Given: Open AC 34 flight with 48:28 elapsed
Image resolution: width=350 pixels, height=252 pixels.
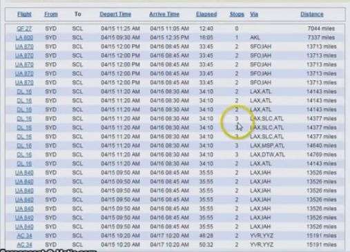Looking at the screenshot, I should click(24, 235).
